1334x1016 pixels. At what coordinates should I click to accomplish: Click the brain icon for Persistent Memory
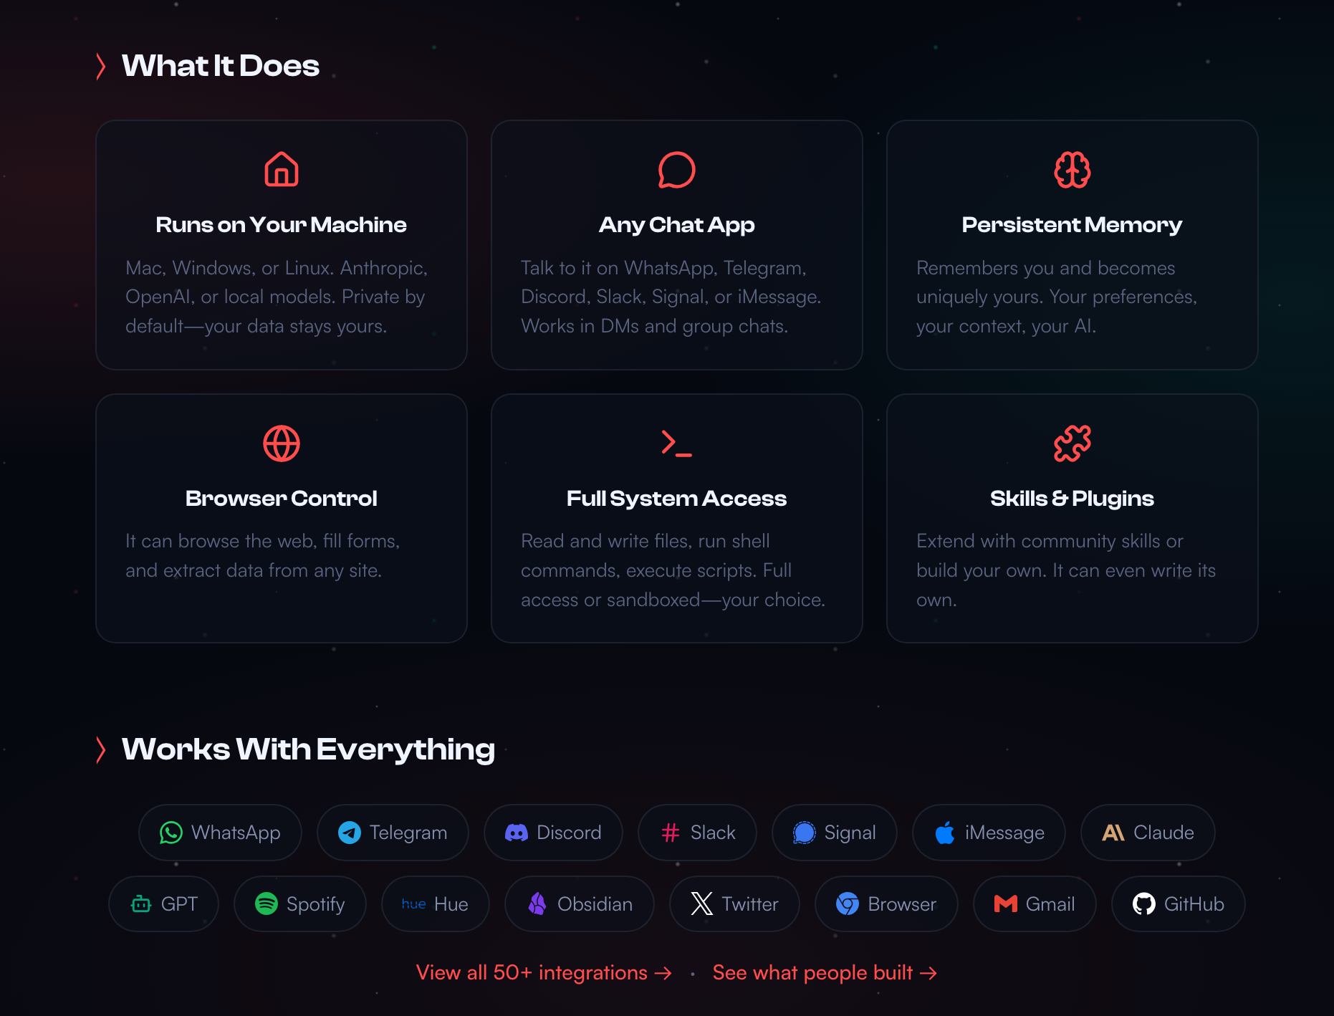[1072, 170]
